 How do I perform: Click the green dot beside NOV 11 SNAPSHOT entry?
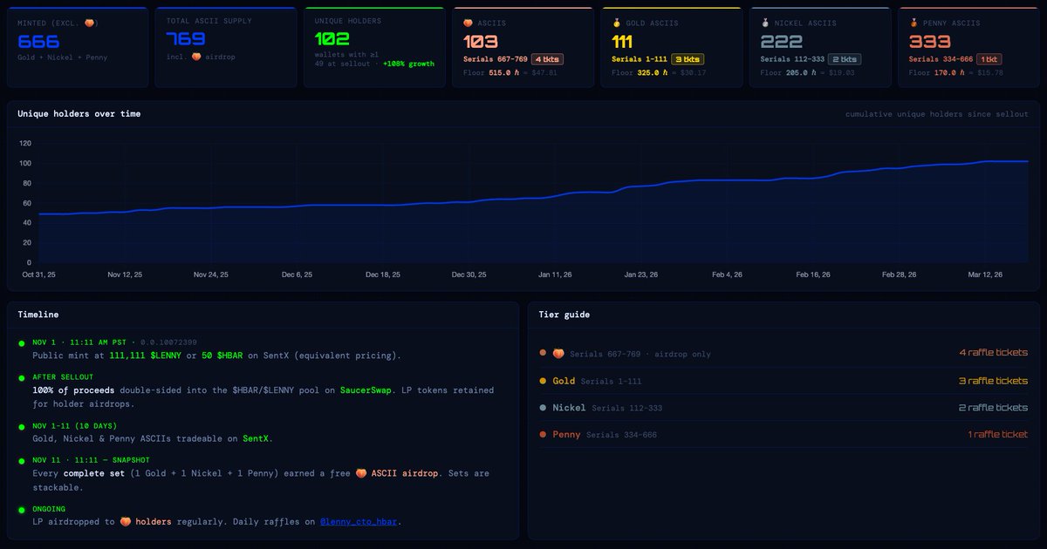[21, 460]
